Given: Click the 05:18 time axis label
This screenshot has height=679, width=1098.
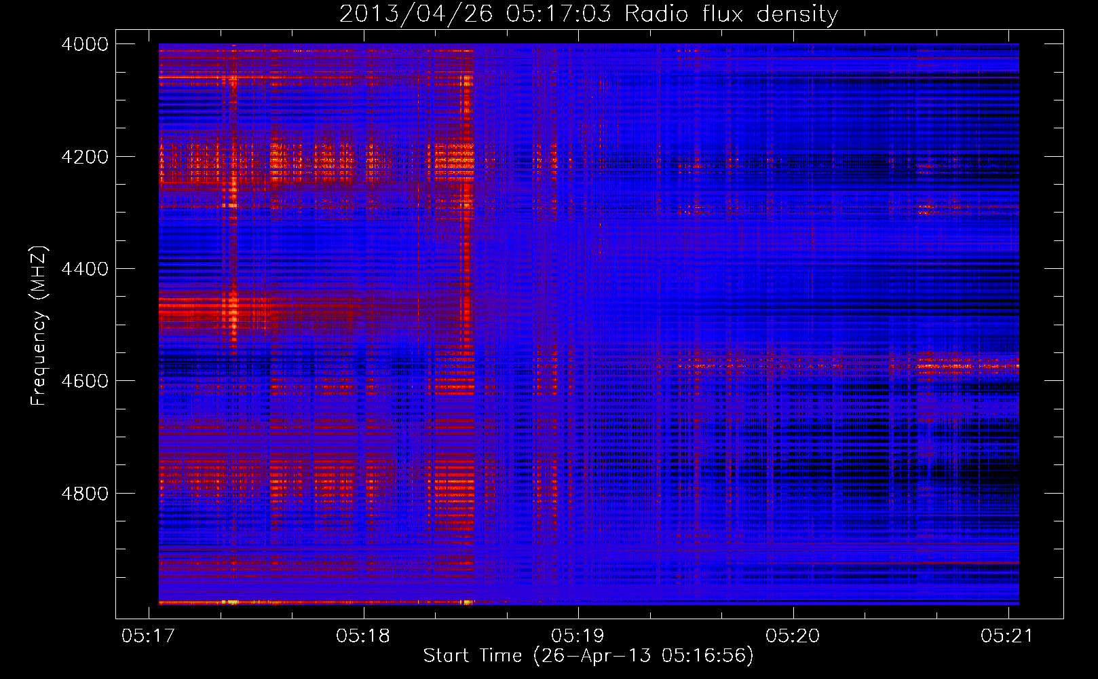Looking at the screenshot, I should [363, 636].
